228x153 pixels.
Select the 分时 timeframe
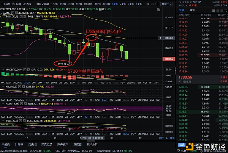[x=56, y=4]
